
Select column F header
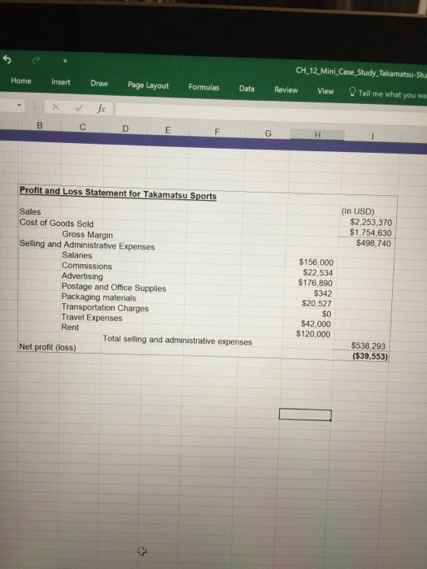217,132
